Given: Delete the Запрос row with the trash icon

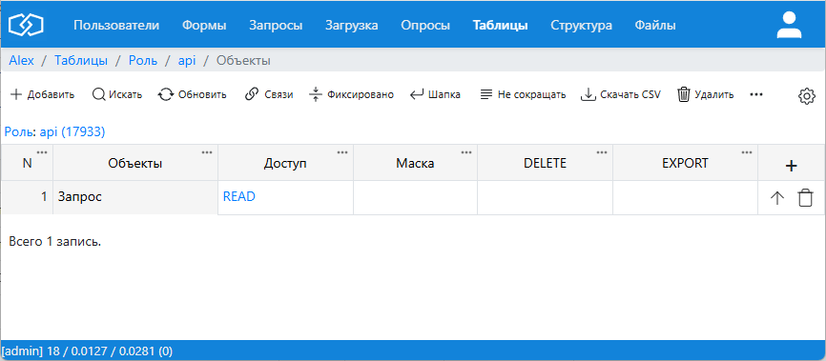Looking at the screenshot, I should point(805,198).
